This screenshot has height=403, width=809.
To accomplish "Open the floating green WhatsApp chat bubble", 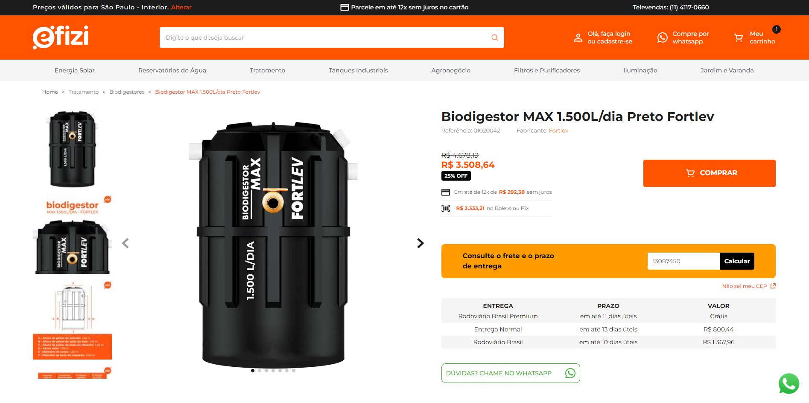I will [x=789, y=383].
